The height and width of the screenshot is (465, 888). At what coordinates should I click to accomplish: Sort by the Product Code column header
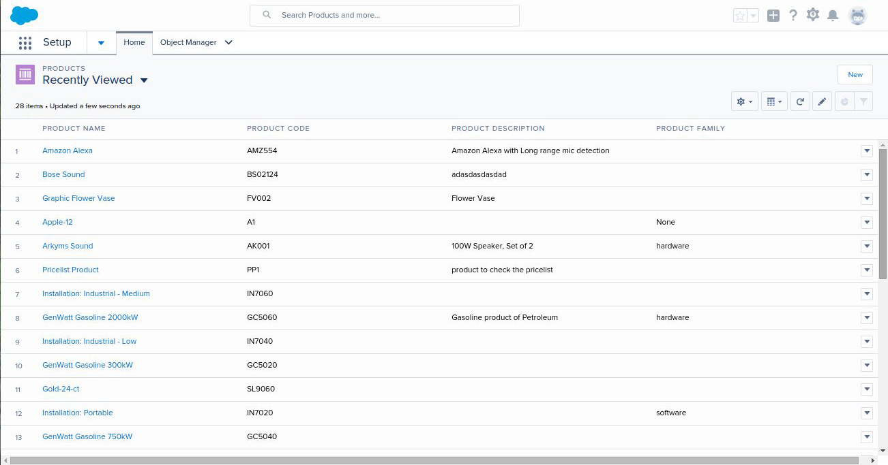click(x=278, y=128)
